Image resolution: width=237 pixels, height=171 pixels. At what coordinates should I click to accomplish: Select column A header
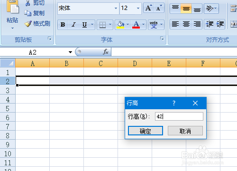[x=33, y=63]
